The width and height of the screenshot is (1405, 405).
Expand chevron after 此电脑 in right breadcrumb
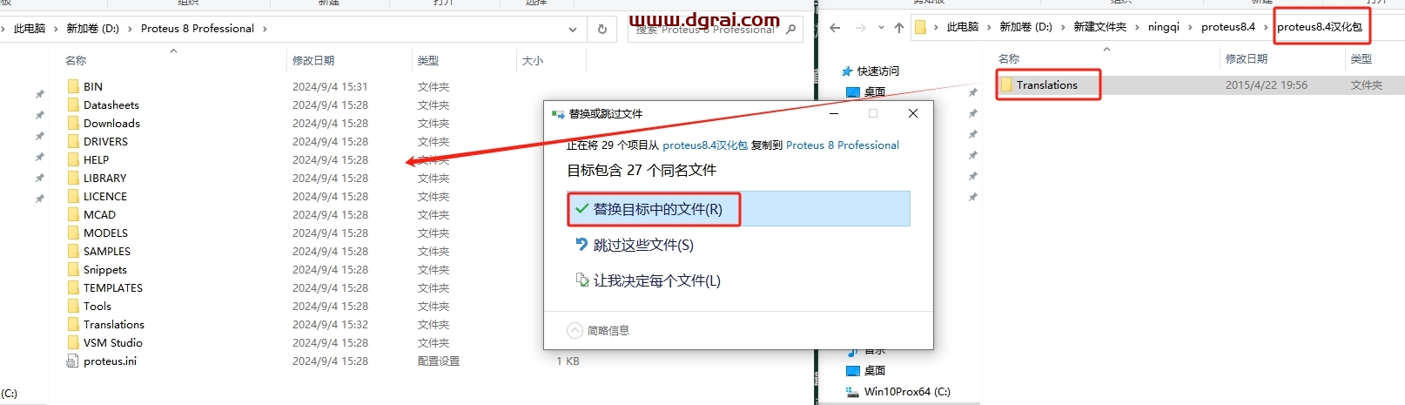click(x=989, y=27)
